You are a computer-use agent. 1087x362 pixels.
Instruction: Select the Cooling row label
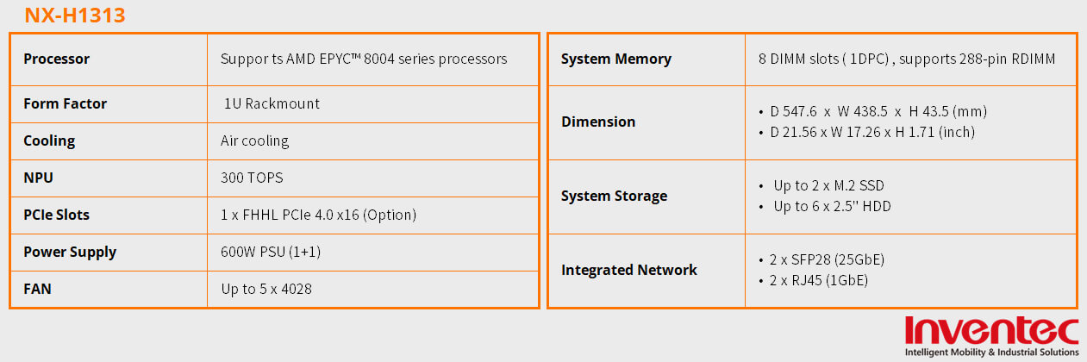point(49,140)
